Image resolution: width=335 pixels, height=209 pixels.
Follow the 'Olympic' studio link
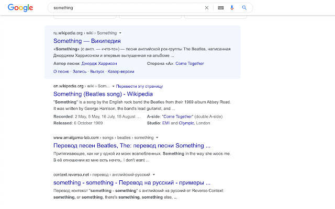186,123
